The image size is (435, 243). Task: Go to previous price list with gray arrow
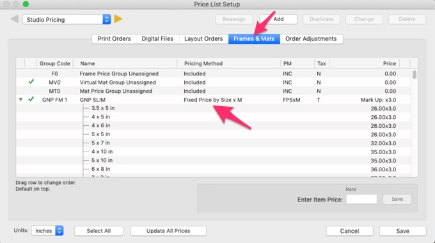pos(15,19)
